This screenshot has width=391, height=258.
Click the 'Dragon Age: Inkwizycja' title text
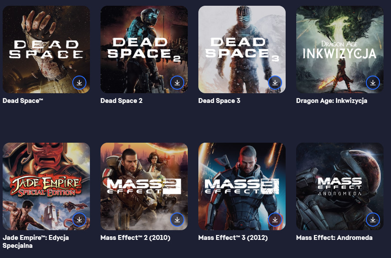[331, 101]
